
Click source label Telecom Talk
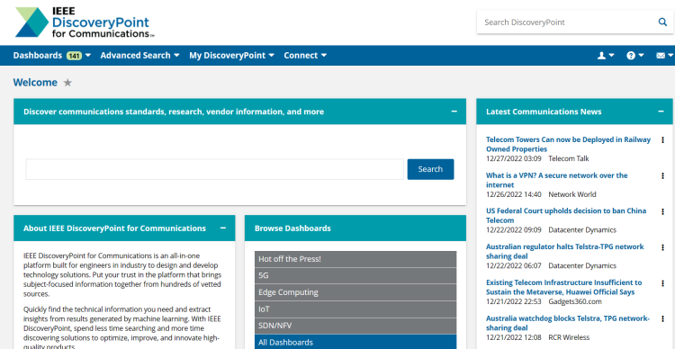tap(569, 159)
